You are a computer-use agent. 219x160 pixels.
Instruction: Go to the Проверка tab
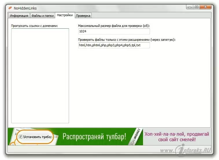(83, 16)
